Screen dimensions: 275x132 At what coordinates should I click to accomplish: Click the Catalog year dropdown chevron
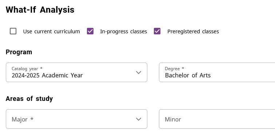pos(139,72)
